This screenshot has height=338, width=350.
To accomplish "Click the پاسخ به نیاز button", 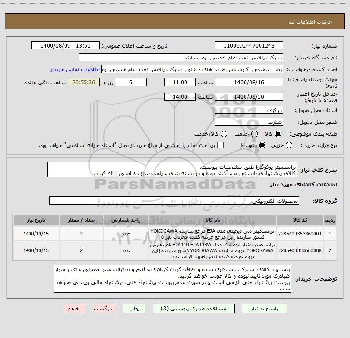I will pos(264,309).
